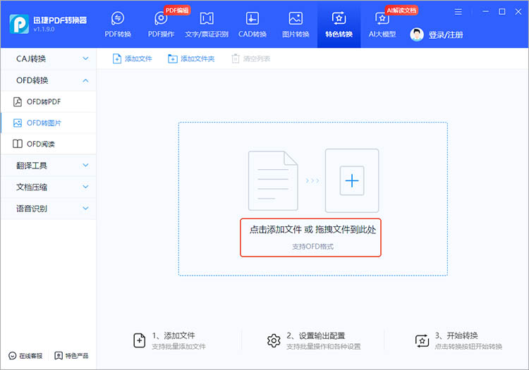Click the OFD阅读 book icon
Viewport: 529px width, 370px height.
pos(18,144)
